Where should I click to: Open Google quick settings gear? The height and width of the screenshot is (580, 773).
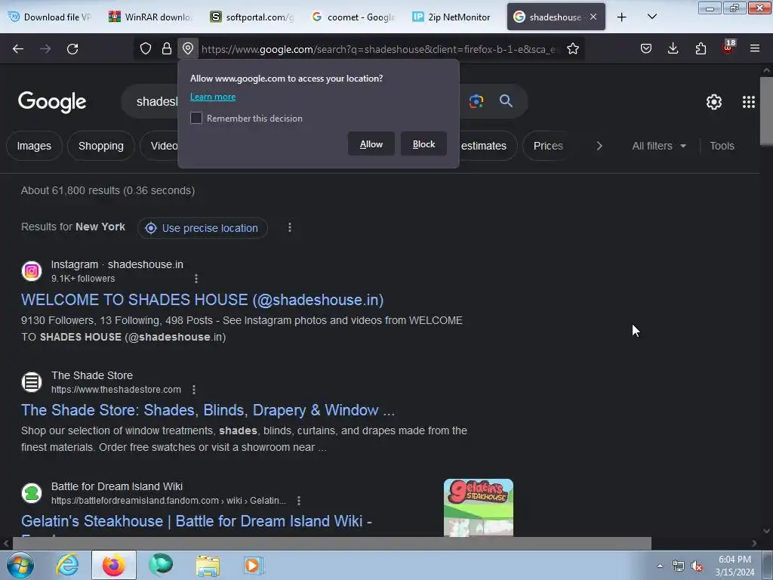point(714,102)
